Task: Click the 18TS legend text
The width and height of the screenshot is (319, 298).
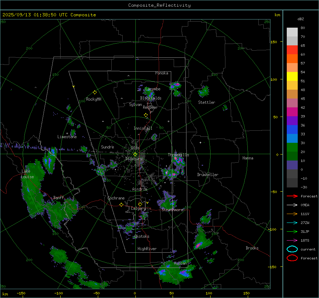Action: click(305, 241)
